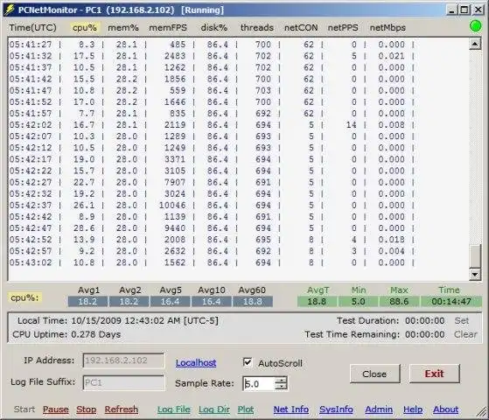Select the log row at 05:41:27
Image resolution: width=489 pixels, height=420 pixels.
[212, 45]
